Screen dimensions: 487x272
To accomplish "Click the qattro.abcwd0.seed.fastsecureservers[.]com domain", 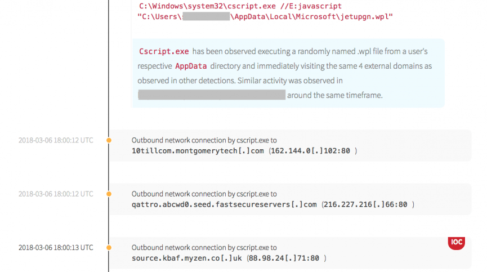I will coord(224,204).
